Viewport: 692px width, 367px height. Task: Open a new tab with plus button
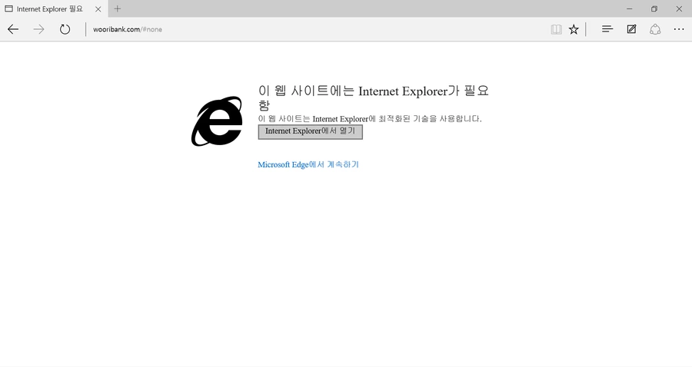coord(118,8)
